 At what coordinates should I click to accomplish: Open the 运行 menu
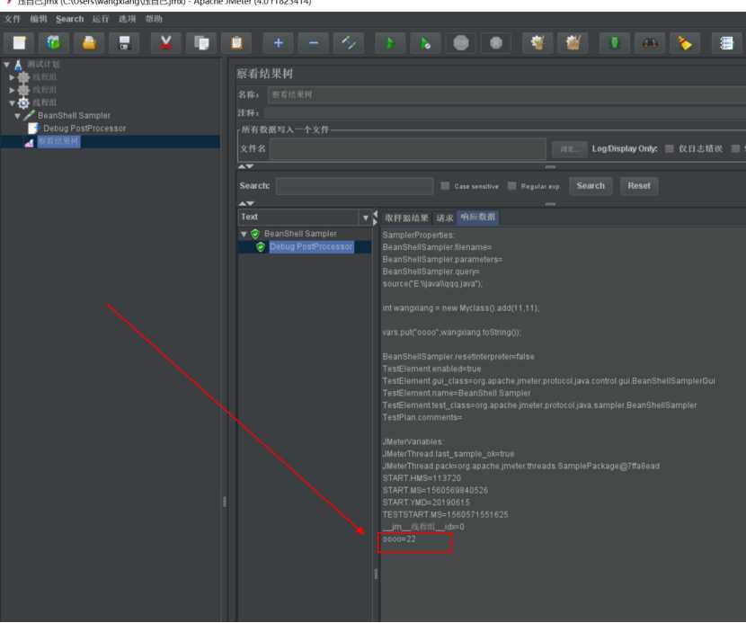point(101,19)
